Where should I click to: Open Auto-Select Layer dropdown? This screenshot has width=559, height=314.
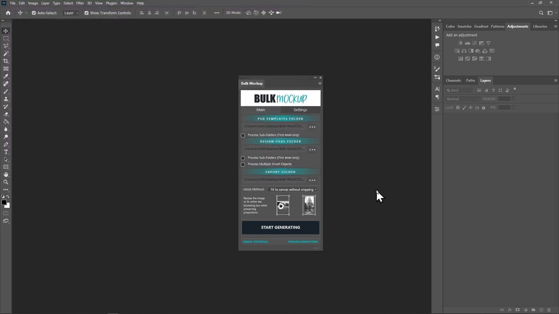[x=71, y=13]
